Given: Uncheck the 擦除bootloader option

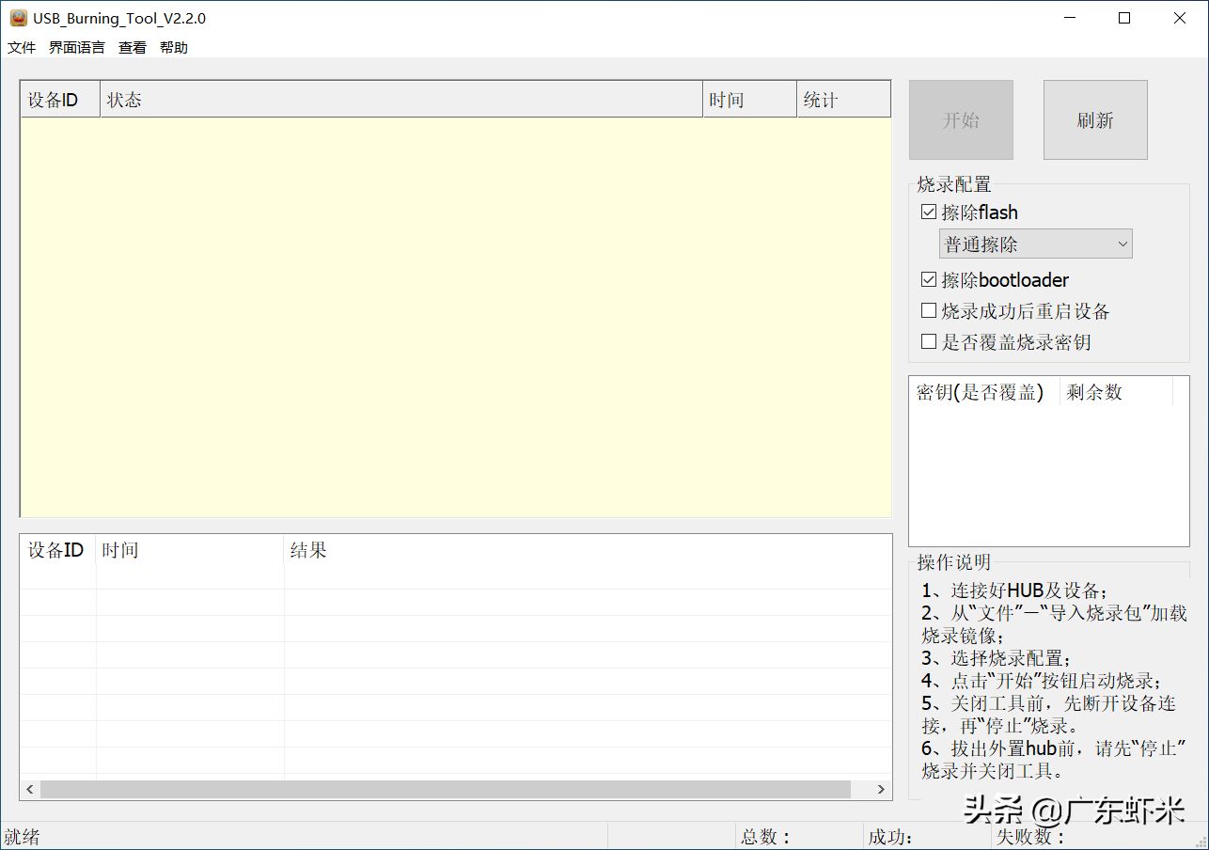Looking at the screenshot, I should [929, 279].
